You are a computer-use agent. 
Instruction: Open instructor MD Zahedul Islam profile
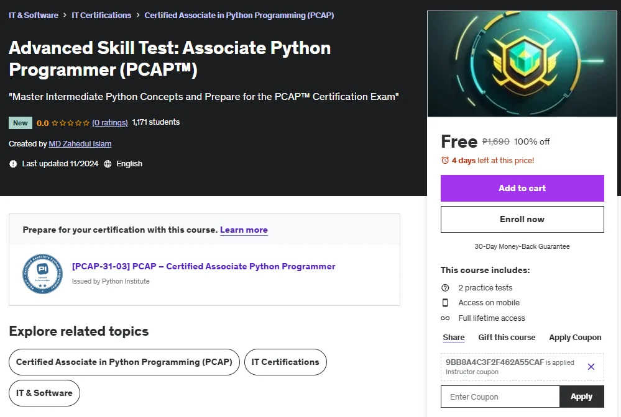pyautogui.click(x=80, y=144)
